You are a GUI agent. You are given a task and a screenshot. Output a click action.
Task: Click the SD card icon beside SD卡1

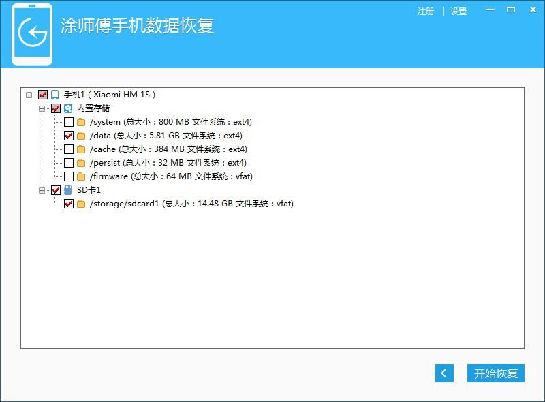coord(68,190)
